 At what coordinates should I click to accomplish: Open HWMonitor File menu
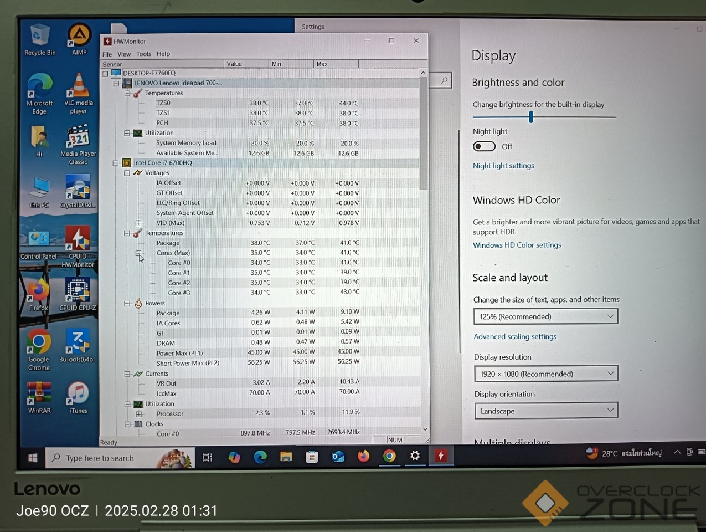107,54
